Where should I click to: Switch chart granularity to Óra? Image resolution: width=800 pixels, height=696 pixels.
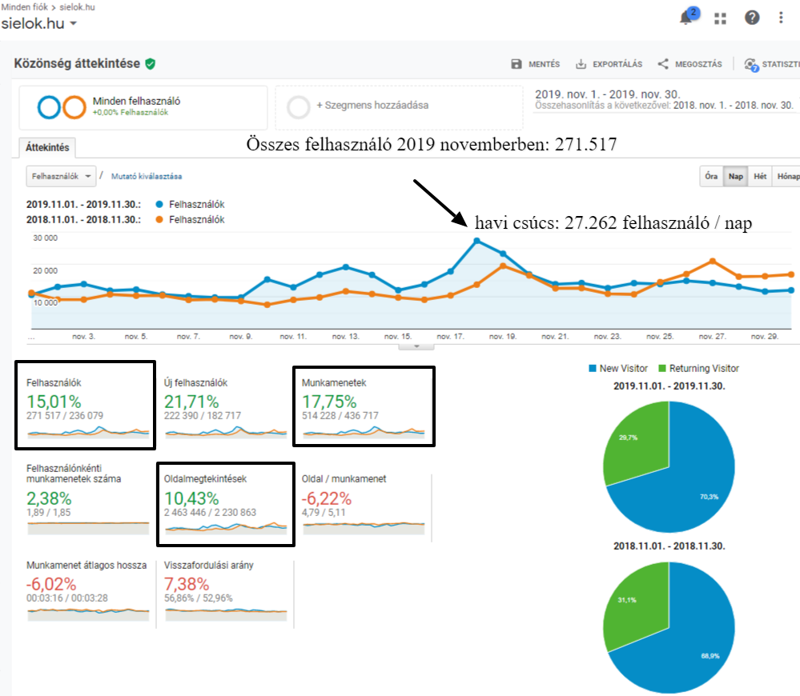(x=710, y=176)
